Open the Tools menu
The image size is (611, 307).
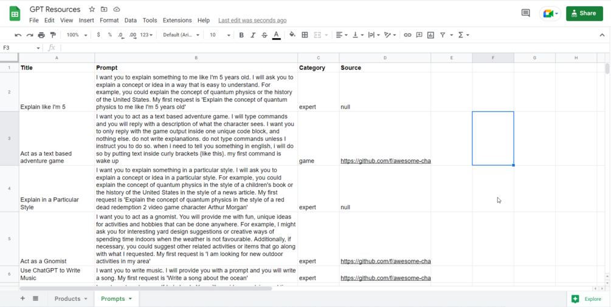point(150,20)
